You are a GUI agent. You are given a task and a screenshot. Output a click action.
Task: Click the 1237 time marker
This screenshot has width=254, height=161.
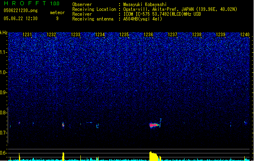173,35
